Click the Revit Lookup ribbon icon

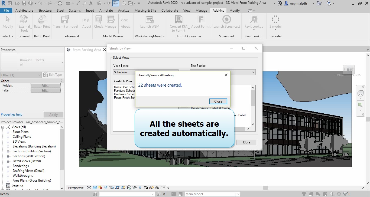pyautogui.click(x=254, y=19)
